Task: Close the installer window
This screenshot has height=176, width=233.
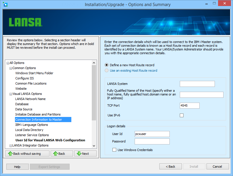Action: [224, 3]
